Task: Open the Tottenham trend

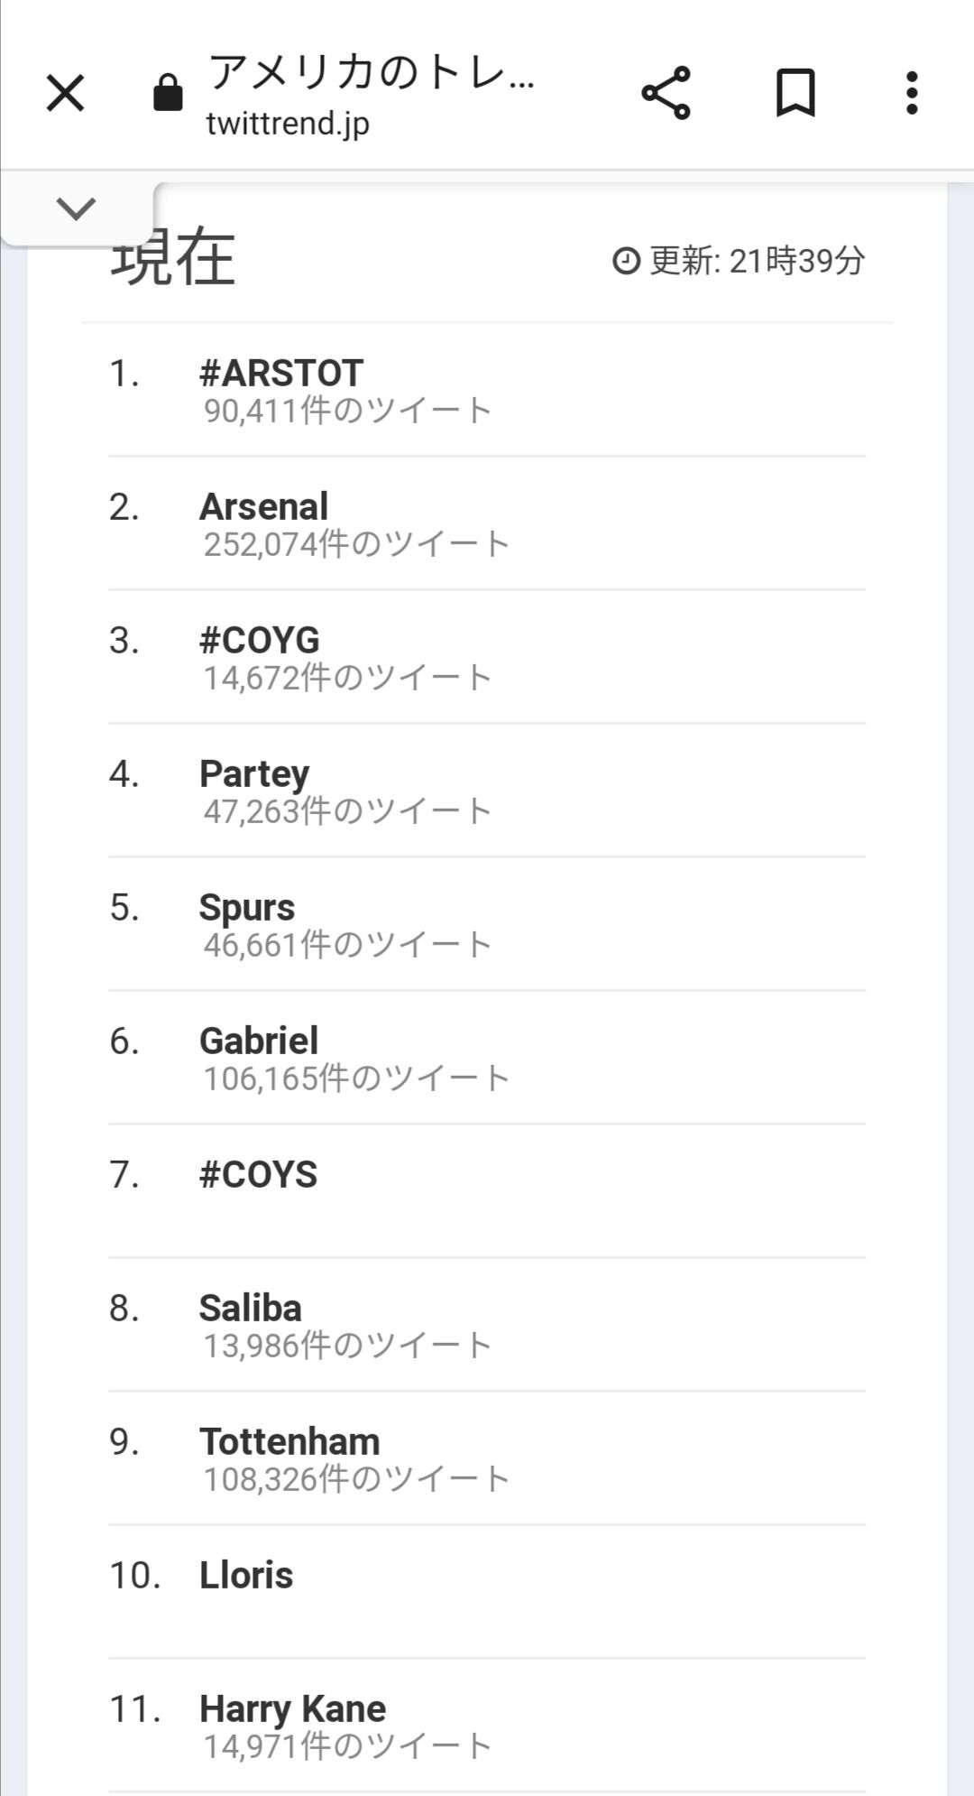Action: (x=289, y=1441)
